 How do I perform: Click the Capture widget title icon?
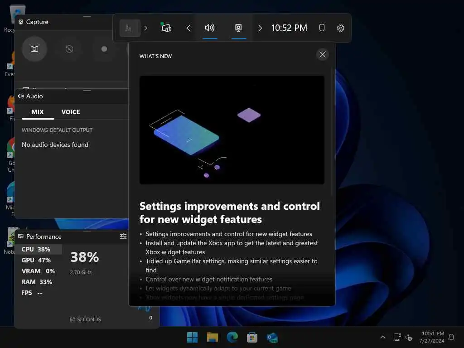pos(21,22)
